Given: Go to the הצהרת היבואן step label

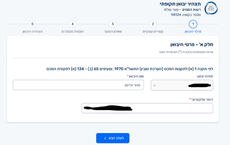Looking at the screenshot, I should [x=33, y=31].
